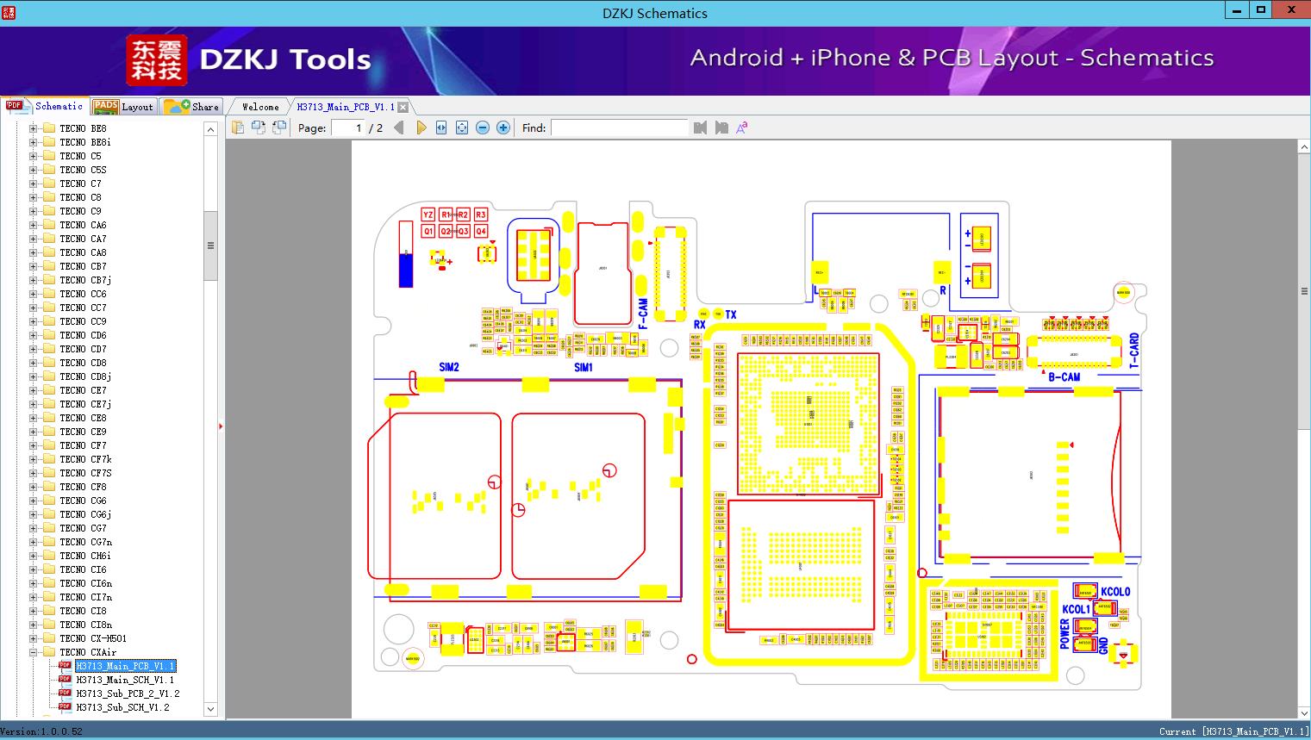Find the next search match
This screenshot has width=1311, height=740.
coord(721,127)
